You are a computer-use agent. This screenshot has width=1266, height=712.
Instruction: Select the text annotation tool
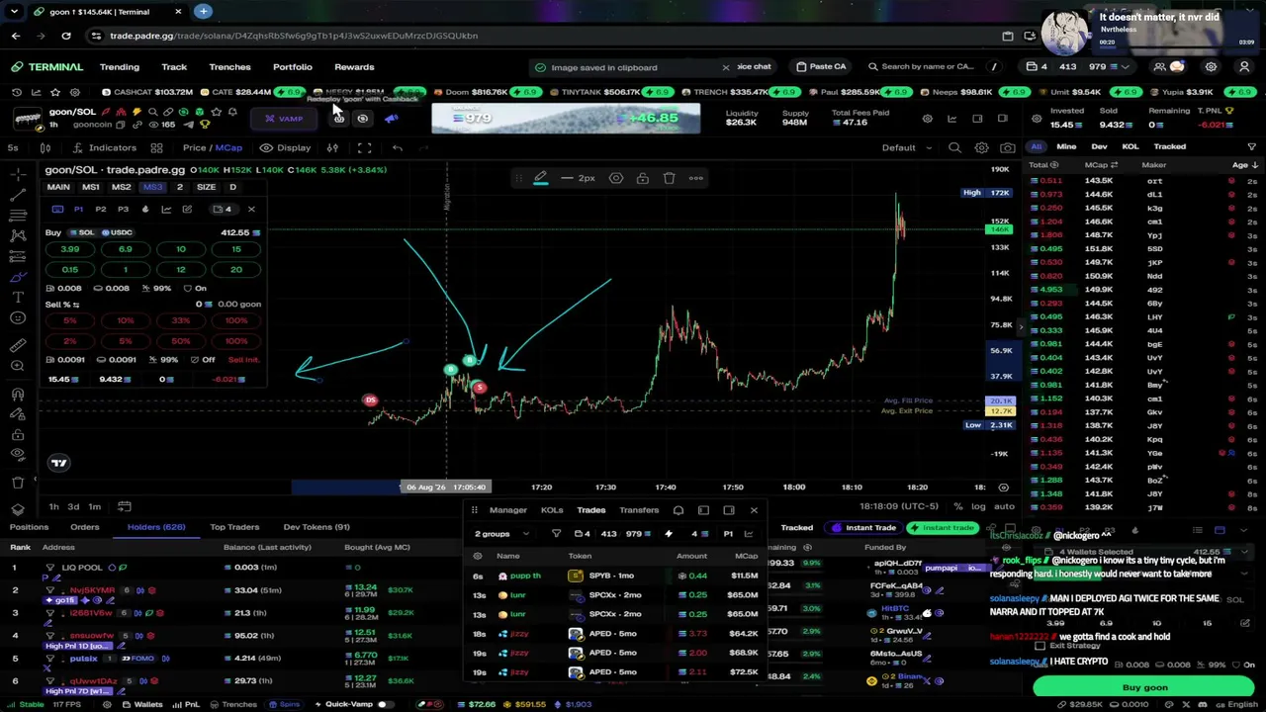coord(18,297)
